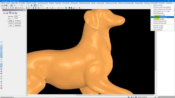The image size is (175, 98).
Task: Click the circular ring icon in side panel
Action: 4,13
